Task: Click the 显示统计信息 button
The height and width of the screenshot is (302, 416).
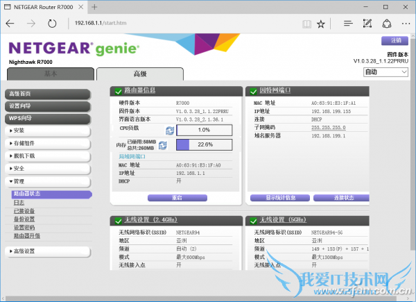Action: click(280, 198)
